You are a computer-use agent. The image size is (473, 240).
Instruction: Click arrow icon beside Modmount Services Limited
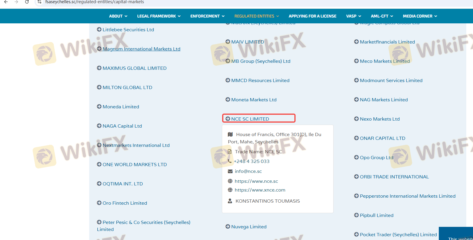(x=356, y=80)
